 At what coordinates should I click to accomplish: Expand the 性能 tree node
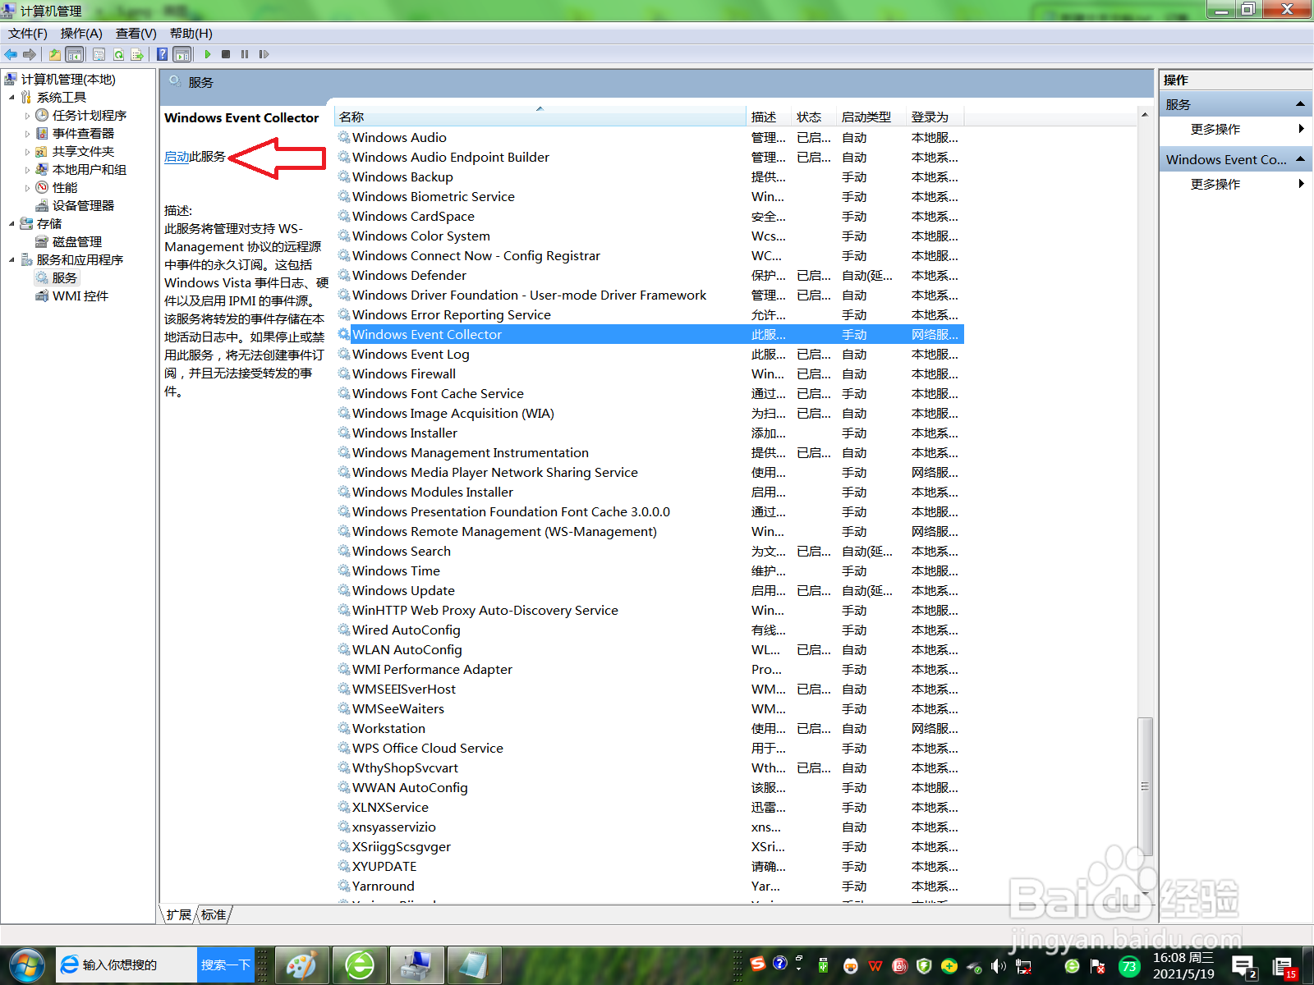pyautogui.click(x=28, y=188)
